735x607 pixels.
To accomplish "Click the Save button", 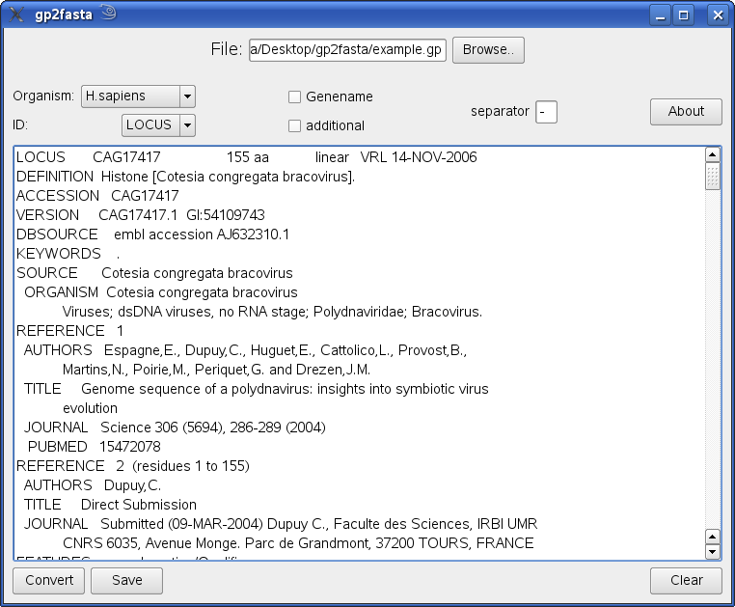I will click(126, 580).
